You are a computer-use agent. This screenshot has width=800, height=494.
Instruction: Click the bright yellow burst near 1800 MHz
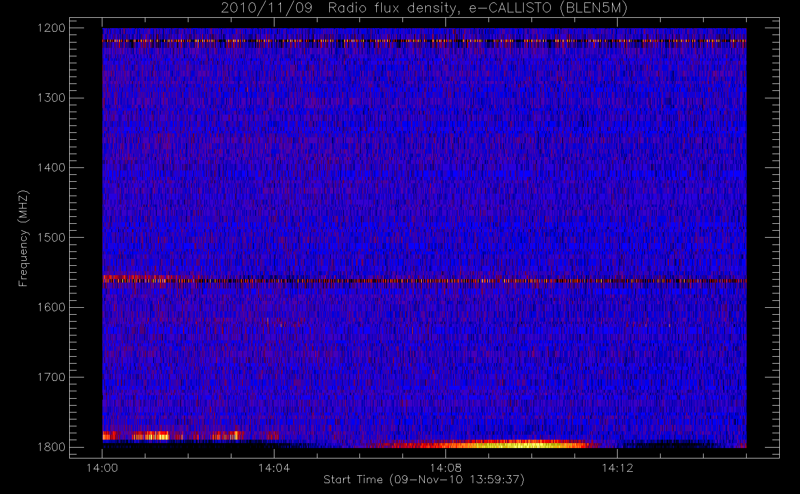click(x=494, y=444)
